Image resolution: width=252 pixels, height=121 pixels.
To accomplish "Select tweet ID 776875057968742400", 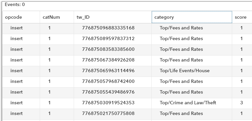I will tap(108, 82).
